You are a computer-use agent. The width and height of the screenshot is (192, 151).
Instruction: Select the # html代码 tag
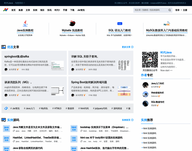click(84, 108)
